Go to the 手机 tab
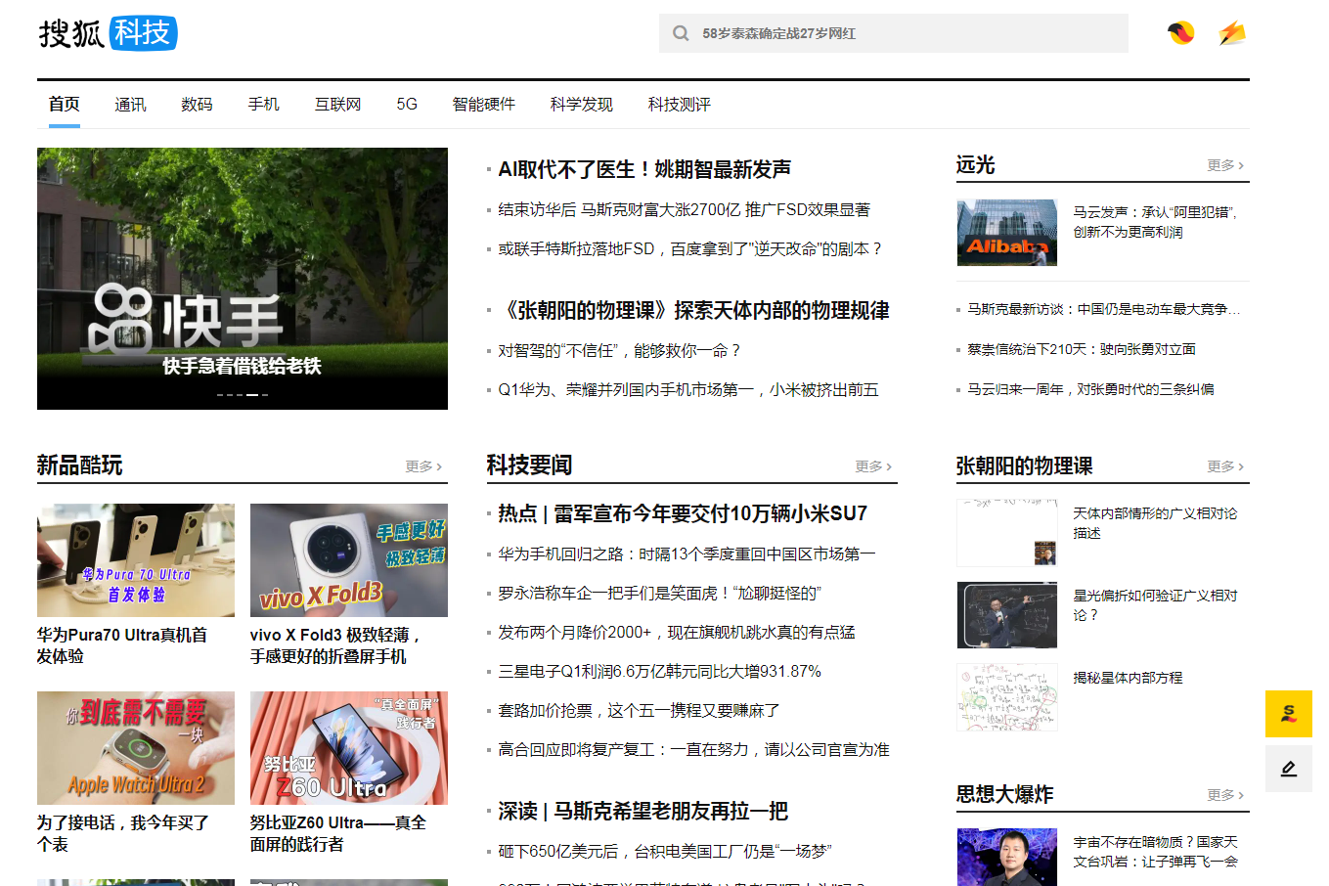Screen dimensions: 1329x886 pos(263,104)
